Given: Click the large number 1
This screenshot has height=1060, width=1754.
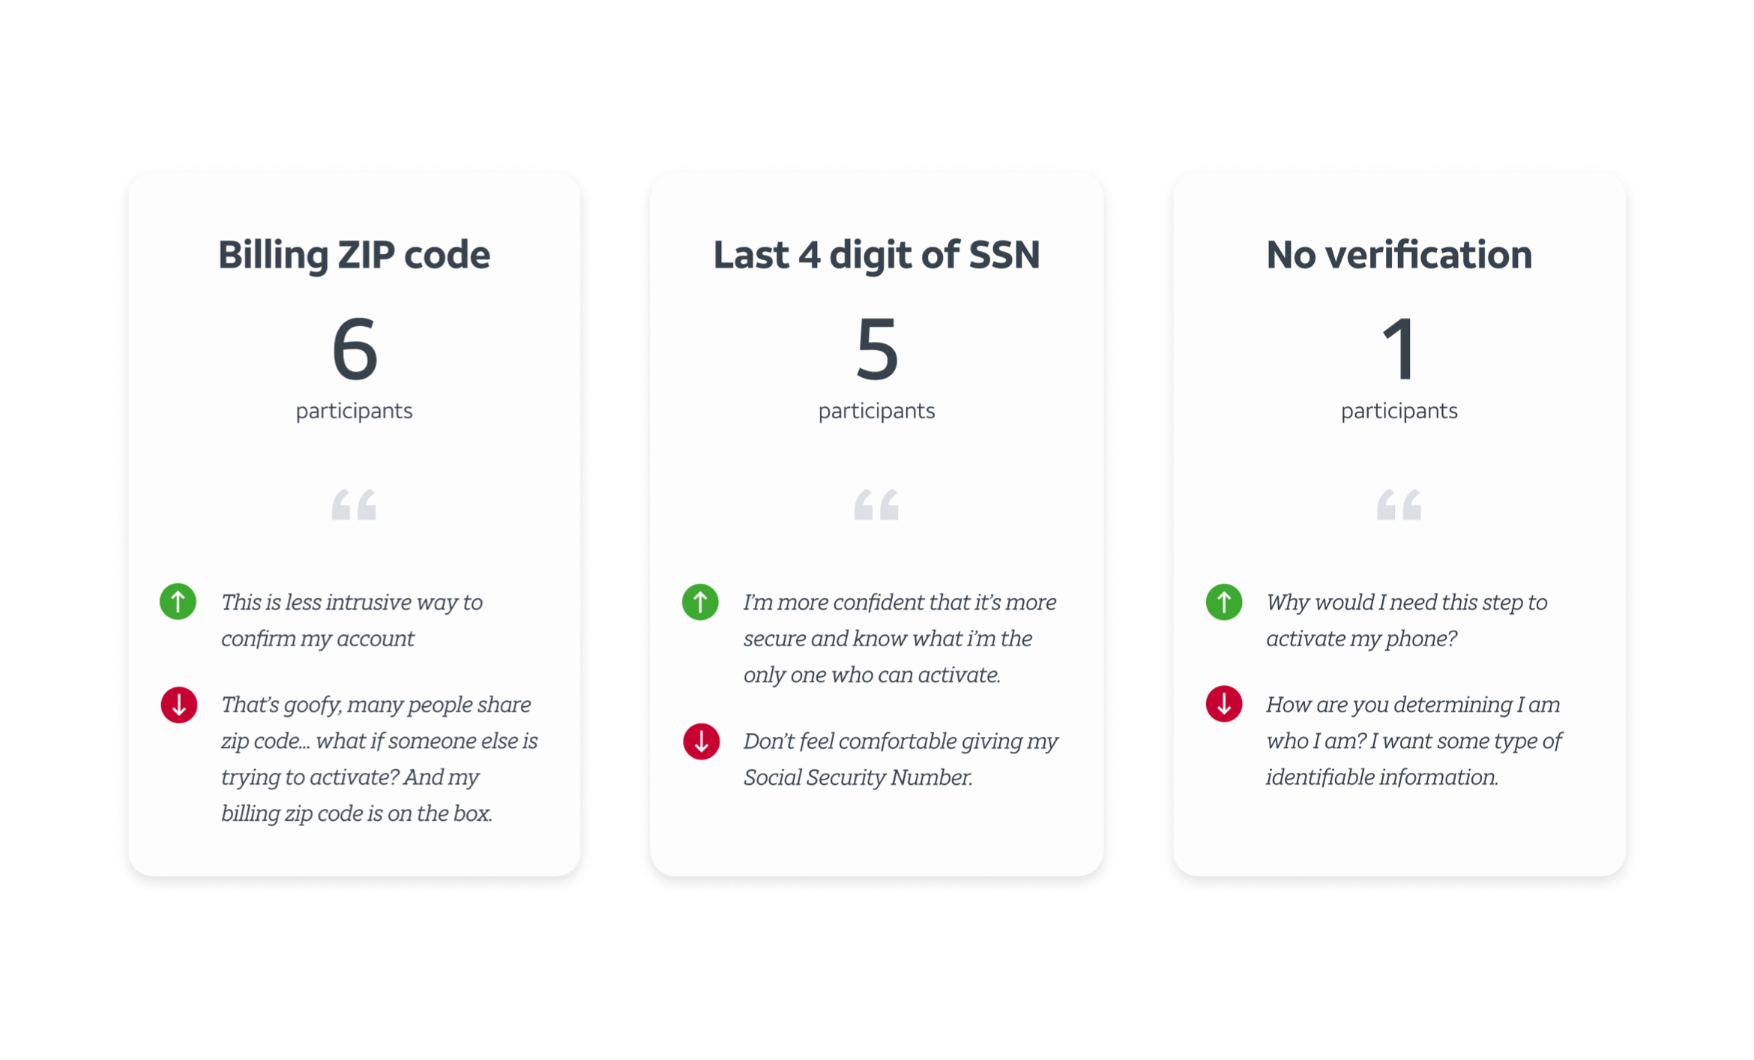Looking at the screenshot, I should pos(1399,349).
